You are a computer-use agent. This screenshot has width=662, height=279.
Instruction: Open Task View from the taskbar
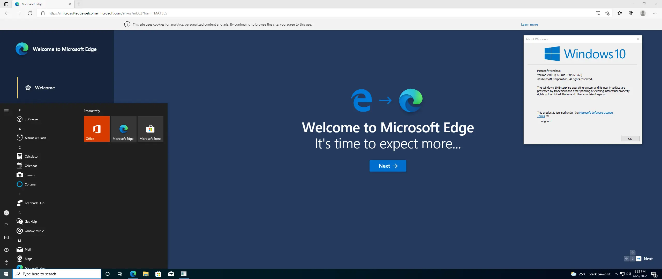(x=120, y=274)
